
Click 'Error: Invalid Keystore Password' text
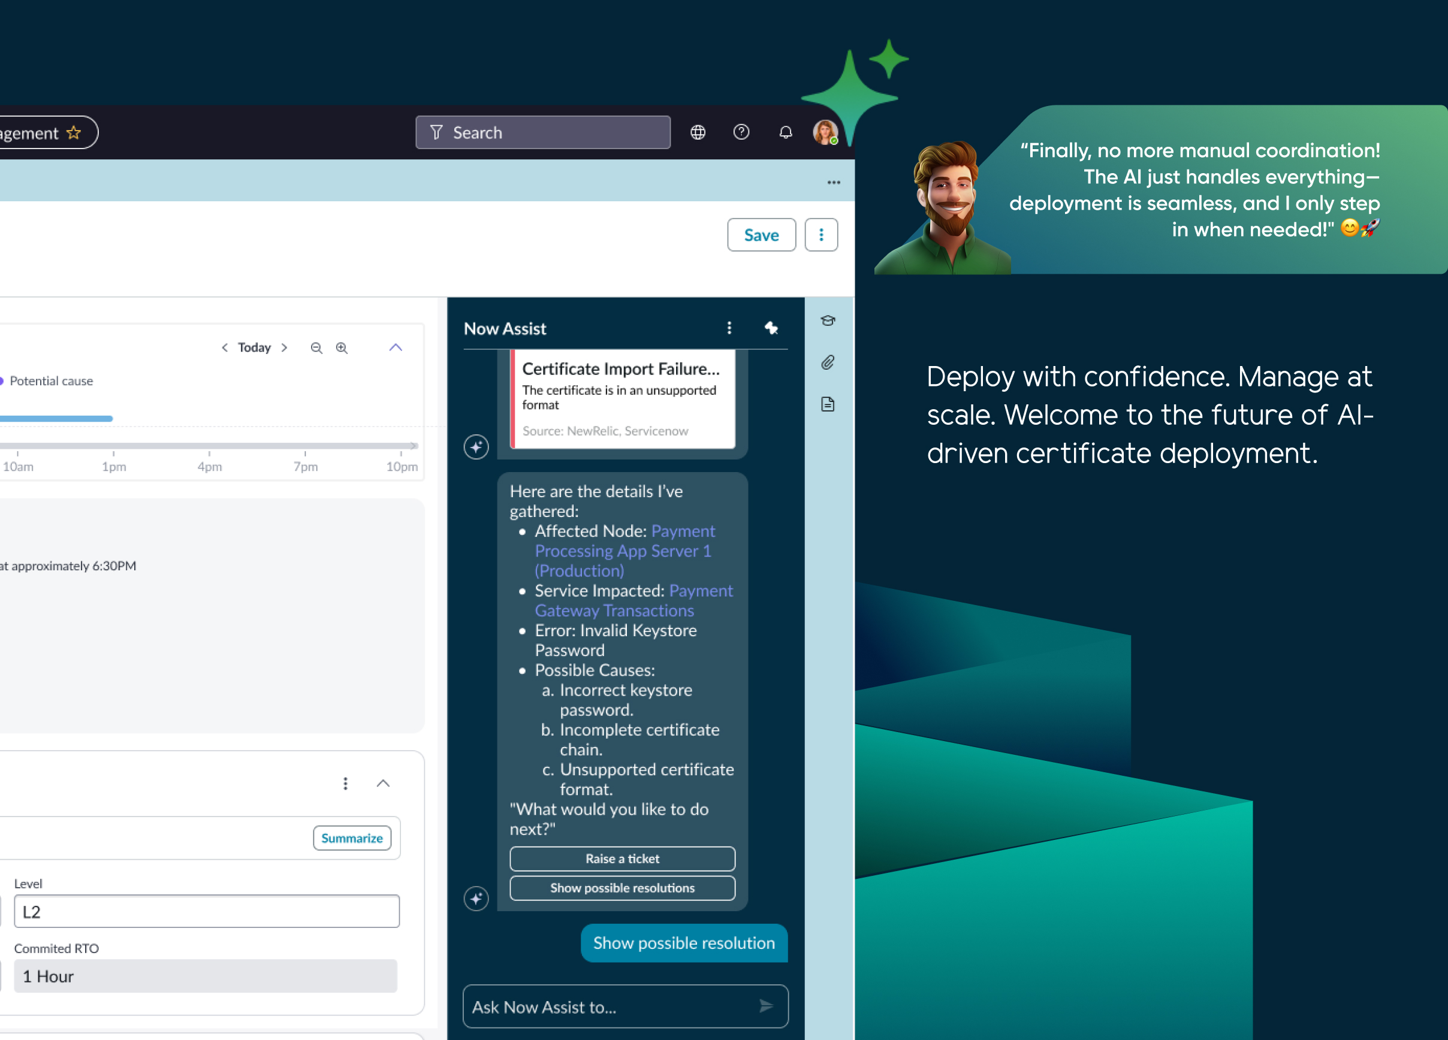616,640
